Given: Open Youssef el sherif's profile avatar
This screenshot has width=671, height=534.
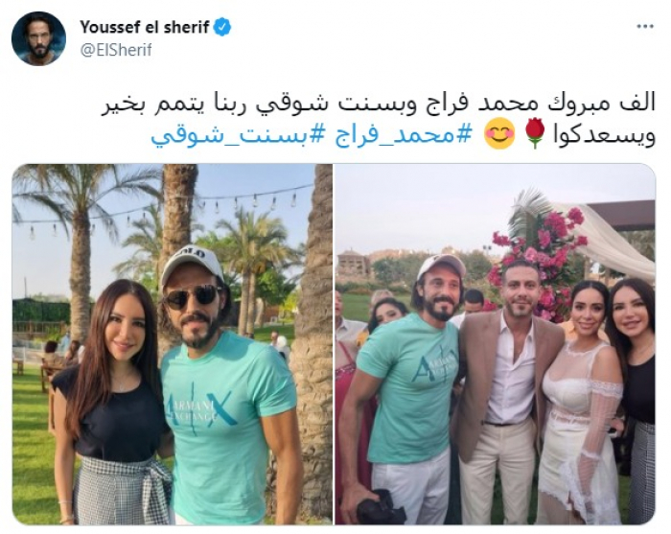Looking at the screenshot, I should (x=38, y=38).
